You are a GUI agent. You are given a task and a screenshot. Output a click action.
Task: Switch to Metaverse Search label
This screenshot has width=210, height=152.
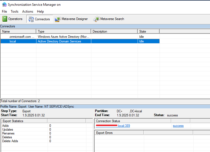click(112, 19)
